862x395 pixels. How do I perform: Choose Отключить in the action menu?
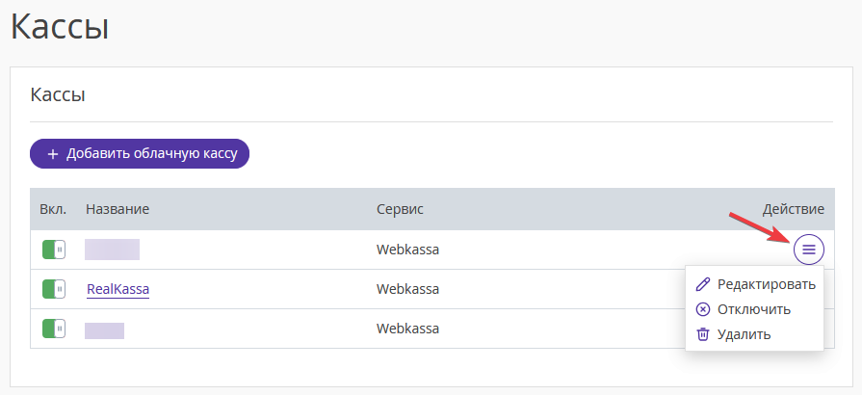pos(754,309)
